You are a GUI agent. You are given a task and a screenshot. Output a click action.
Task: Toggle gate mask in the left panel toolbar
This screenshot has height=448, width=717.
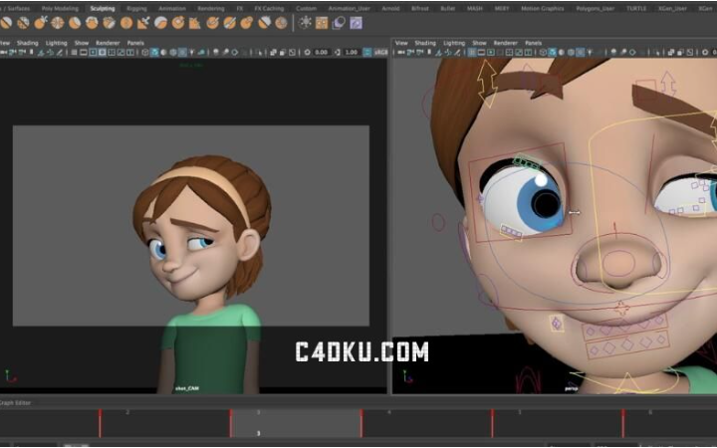point(102,52)
